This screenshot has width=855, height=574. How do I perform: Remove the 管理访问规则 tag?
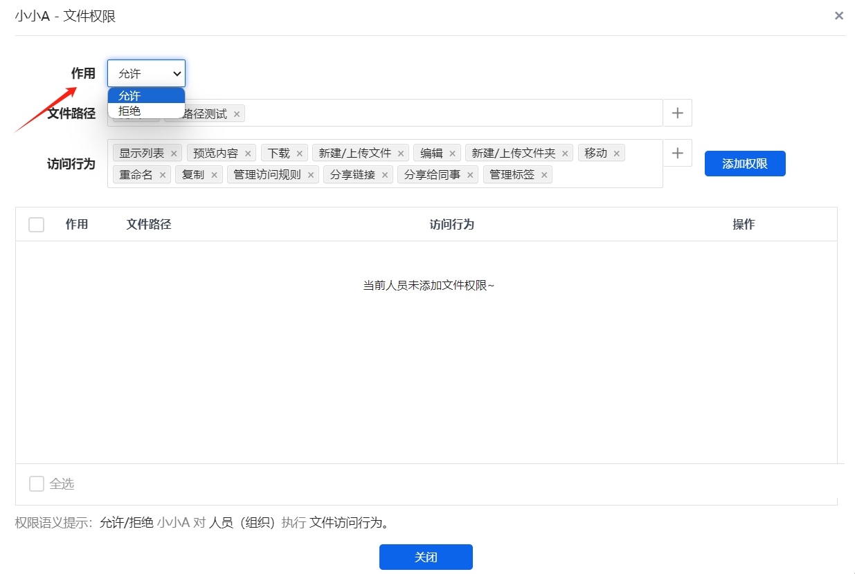[311, 175]
